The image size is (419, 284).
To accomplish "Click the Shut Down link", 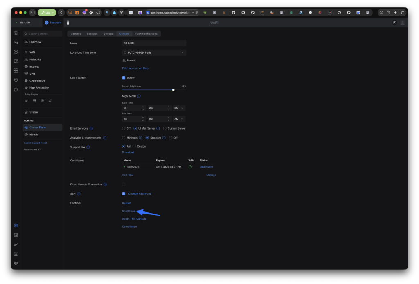I will 129,211.
